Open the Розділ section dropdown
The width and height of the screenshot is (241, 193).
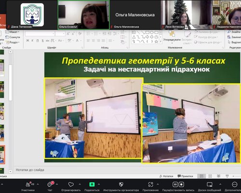13,42
